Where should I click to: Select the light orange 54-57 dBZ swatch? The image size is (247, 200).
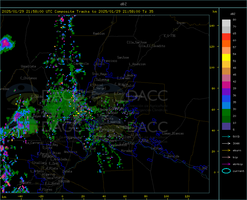click(x=226, y=51)
